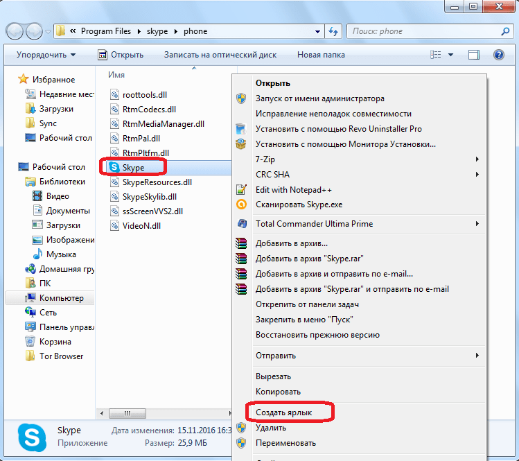
Task: Select ssScreenVVS2.dll file name
Action: (152, 211)
